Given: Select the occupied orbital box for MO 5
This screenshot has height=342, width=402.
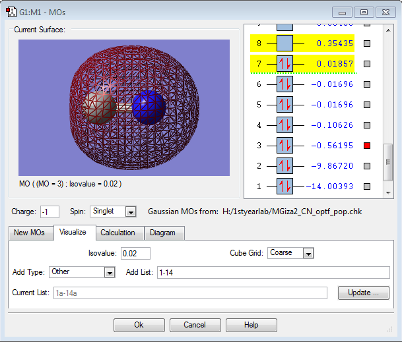Looking at the screenshot, I should 285,105.
